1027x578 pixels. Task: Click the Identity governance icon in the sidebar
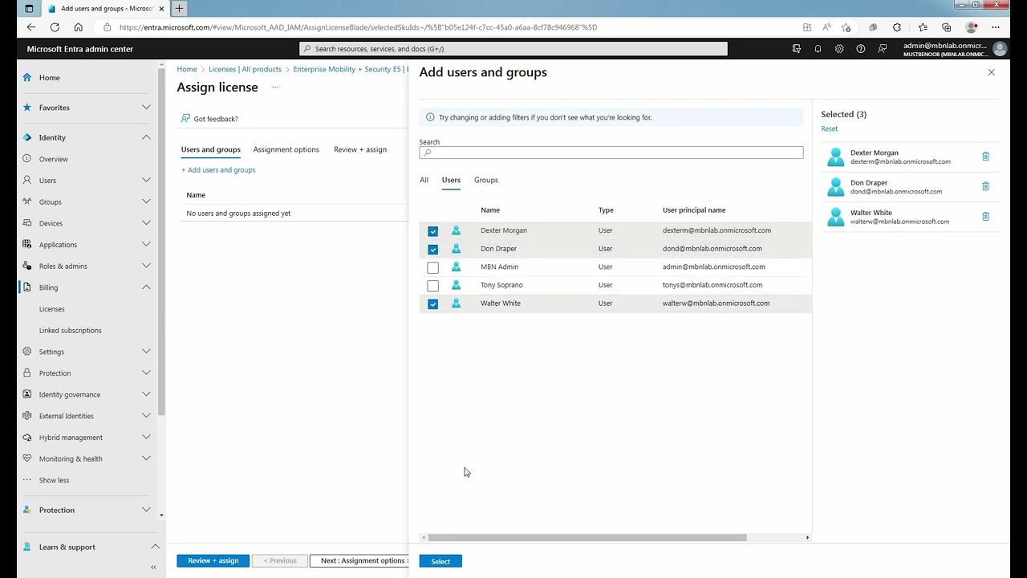(x=27, y=394)
